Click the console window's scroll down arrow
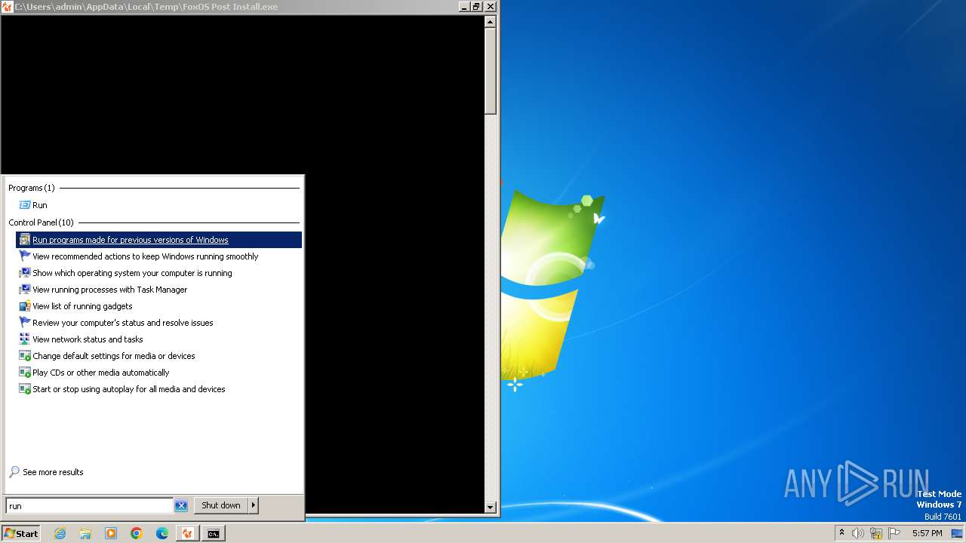966x543 pixels. [x=491, y=508]
